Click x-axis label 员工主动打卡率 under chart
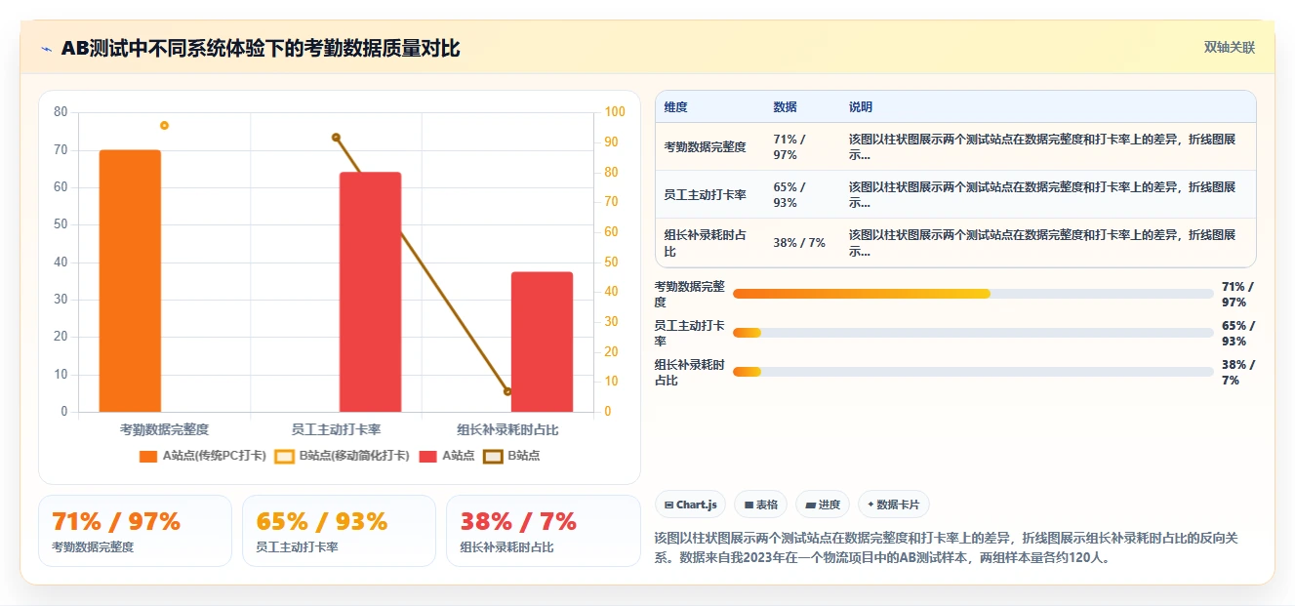This screenshot has height=606, width=1295. [336, 429]
